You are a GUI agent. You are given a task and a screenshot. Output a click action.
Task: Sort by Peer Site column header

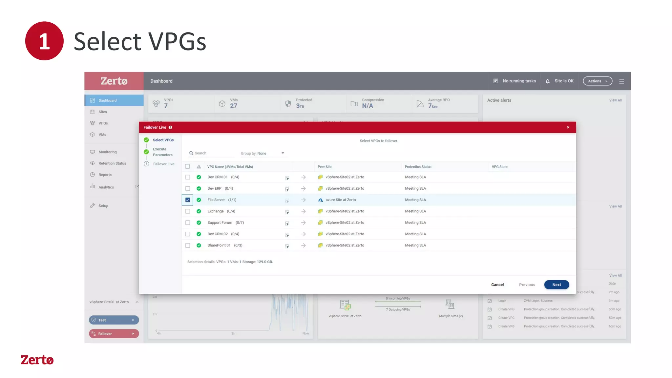click(325, 167)
